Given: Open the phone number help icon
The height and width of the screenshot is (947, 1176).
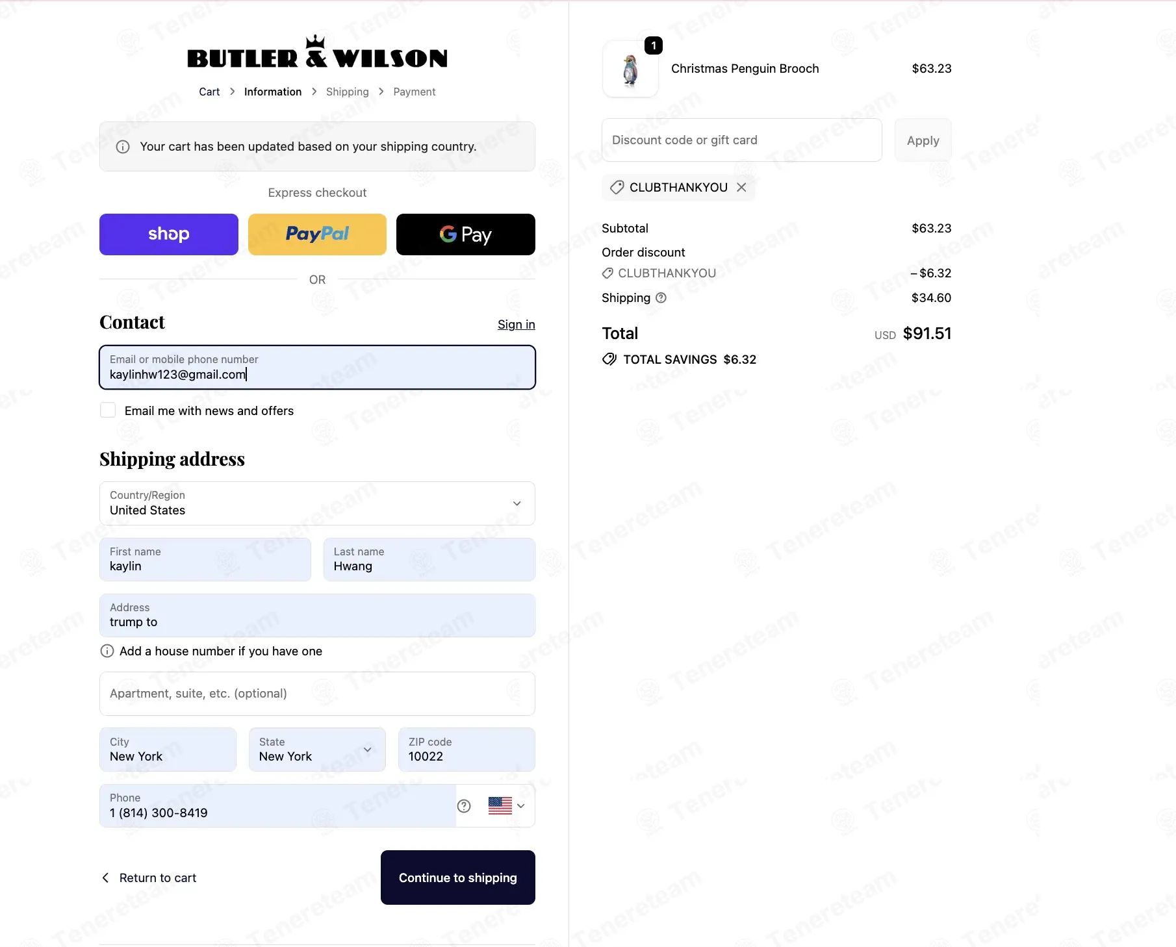Looking at the screenshot, I should coord(464,806).
